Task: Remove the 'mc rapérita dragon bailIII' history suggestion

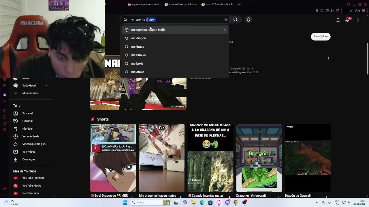Action: tap(225, 30)
